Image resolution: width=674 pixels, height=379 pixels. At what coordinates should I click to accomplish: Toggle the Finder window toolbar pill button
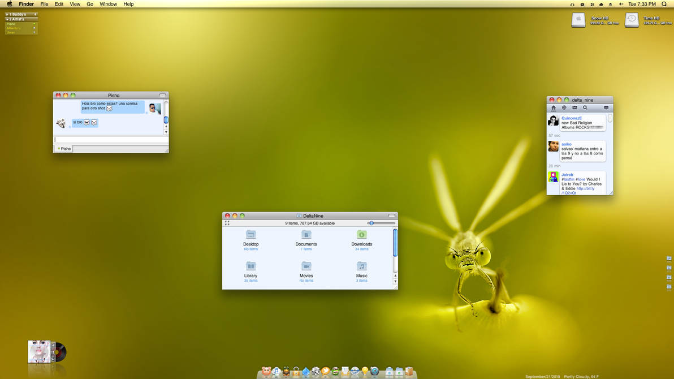[x=391, y=216]
